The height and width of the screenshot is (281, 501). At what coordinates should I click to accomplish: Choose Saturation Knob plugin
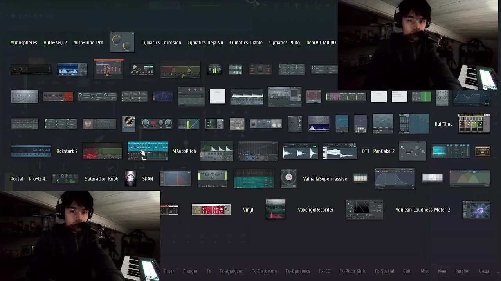(x=102, y=179)
